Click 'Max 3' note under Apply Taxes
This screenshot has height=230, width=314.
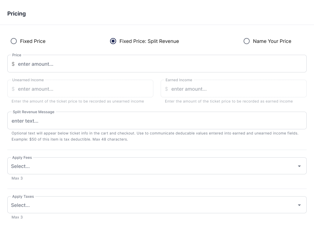17,217
